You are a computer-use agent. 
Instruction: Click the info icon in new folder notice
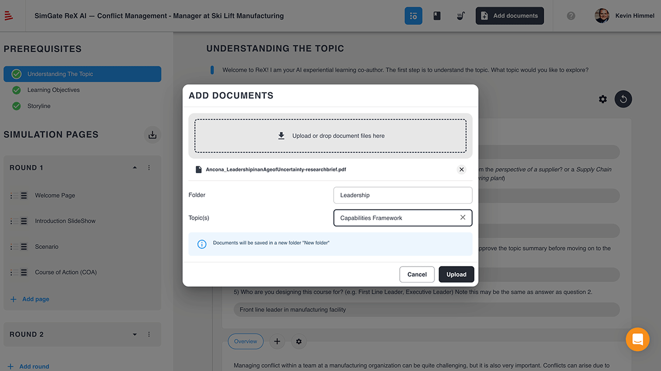tap(202, 244)
